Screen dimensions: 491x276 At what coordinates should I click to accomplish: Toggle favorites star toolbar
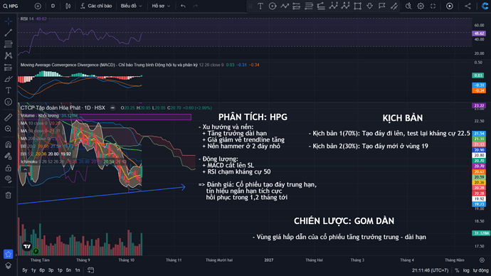(9, 254)
